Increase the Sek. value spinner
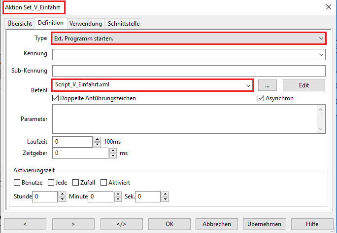 click(165, 194)
